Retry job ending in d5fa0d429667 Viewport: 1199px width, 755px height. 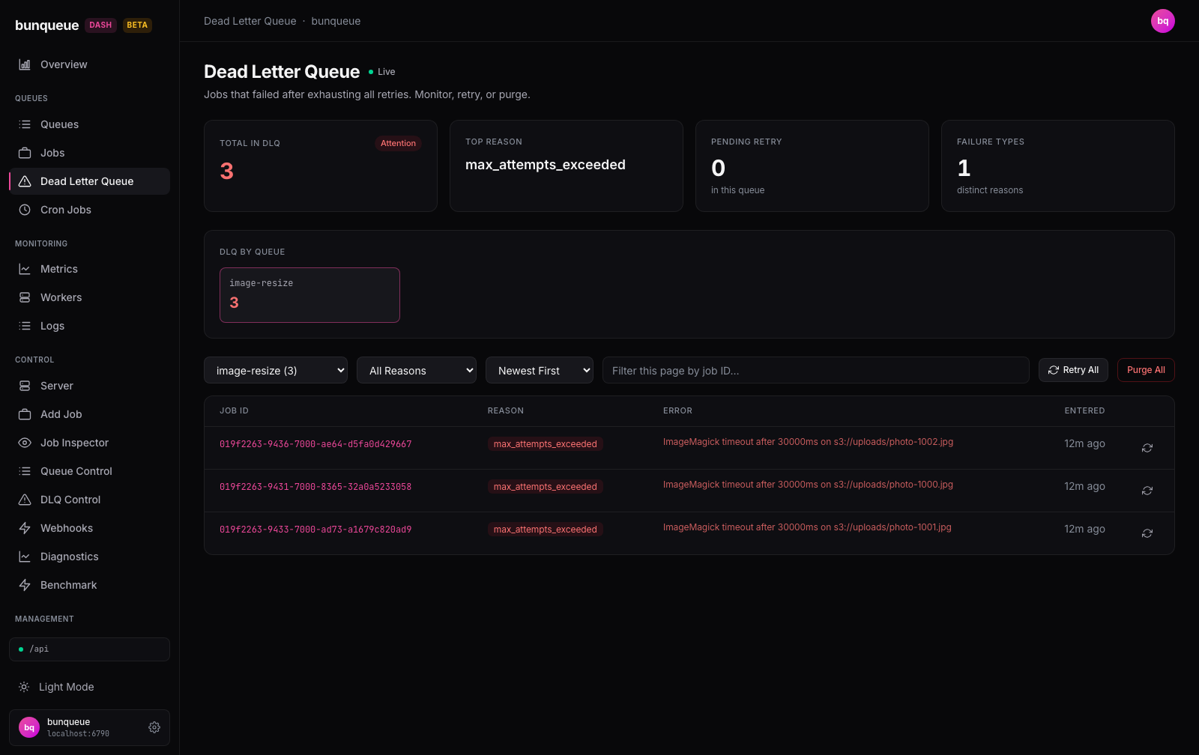[x=1147, y=448]
